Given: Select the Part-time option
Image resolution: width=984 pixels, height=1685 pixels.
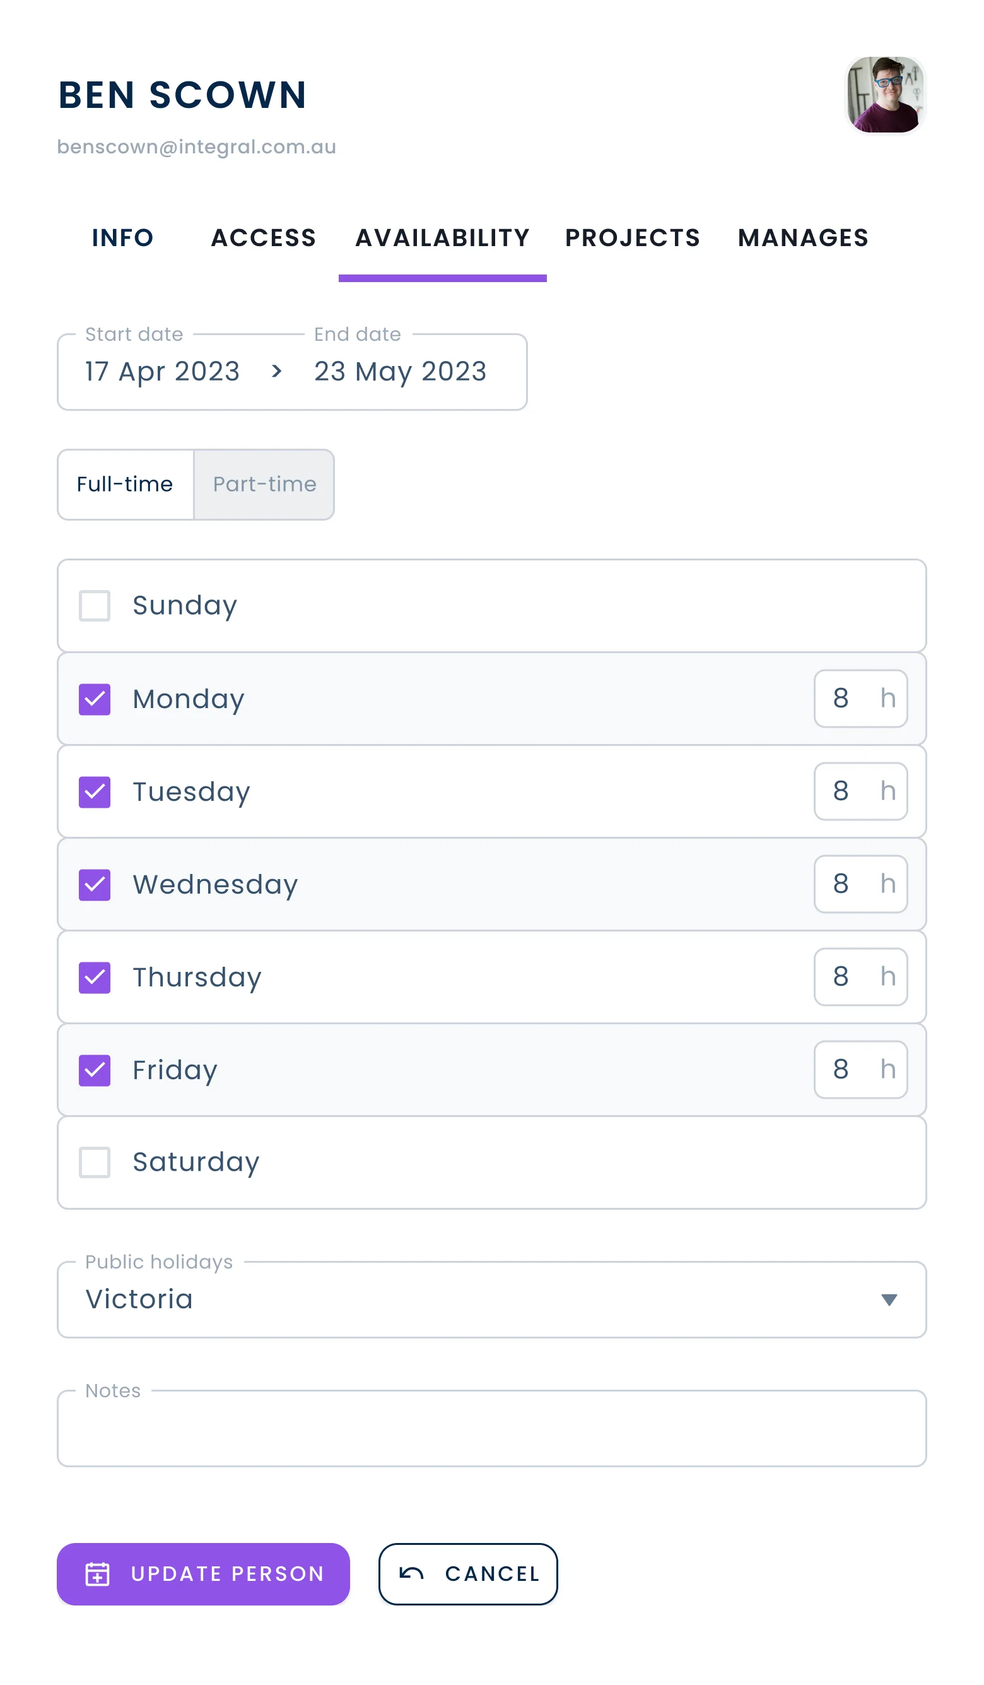Looking at the screenshot, I should [265, 485].
